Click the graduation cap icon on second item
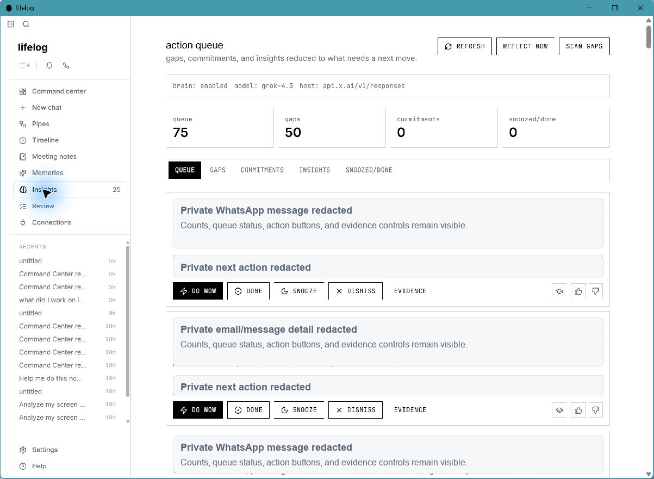Screen dimensions: 654x479 pos(559,410)
